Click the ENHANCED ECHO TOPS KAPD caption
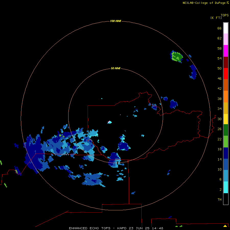The image size is (230, 230). coord(116,228)
